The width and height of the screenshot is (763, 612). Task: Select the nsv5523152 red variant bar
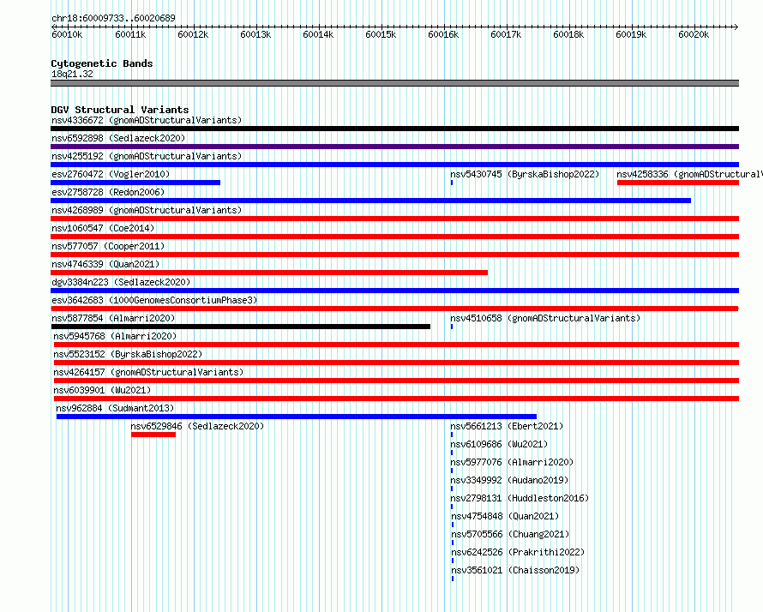pos(397,363)
